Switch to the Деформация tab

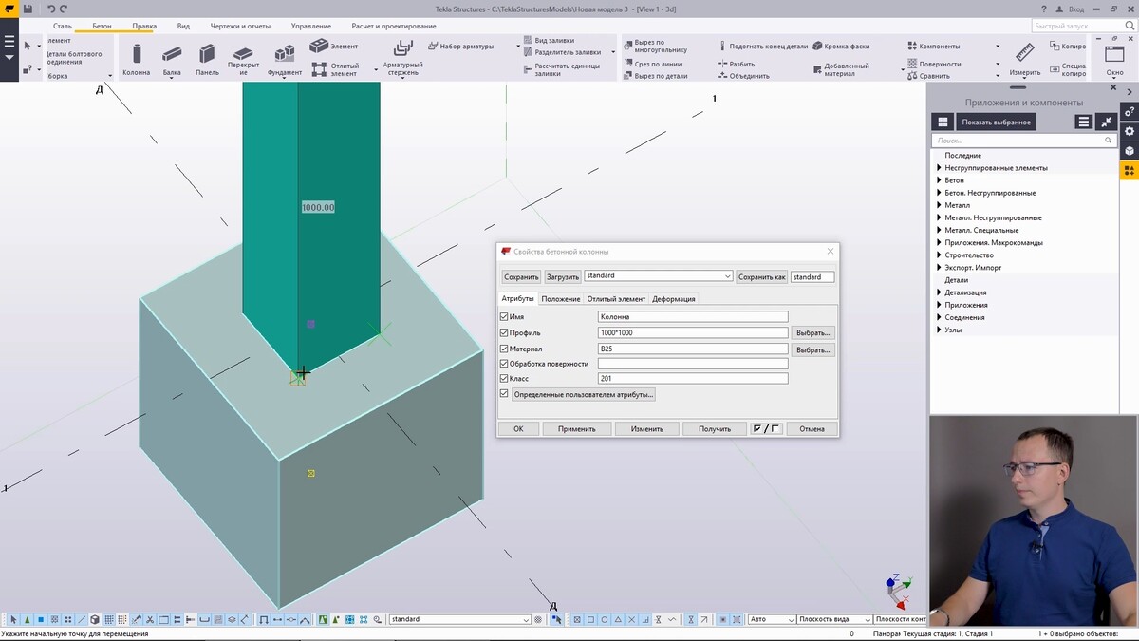click(674, 299)
